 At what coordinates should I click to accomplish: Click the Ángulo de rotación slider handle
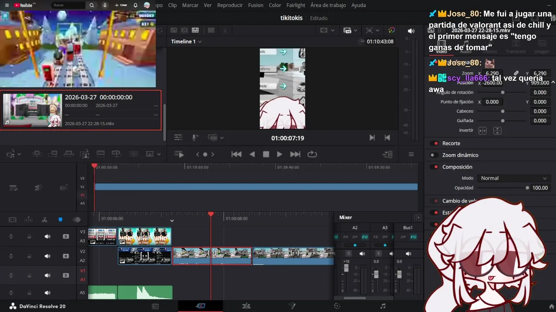point(503,92)
